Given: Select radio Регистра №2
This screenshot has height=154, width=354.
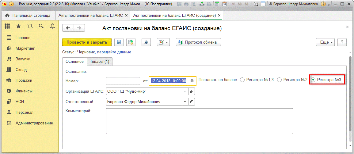Looking at the screenshot, I should (279, 80).
